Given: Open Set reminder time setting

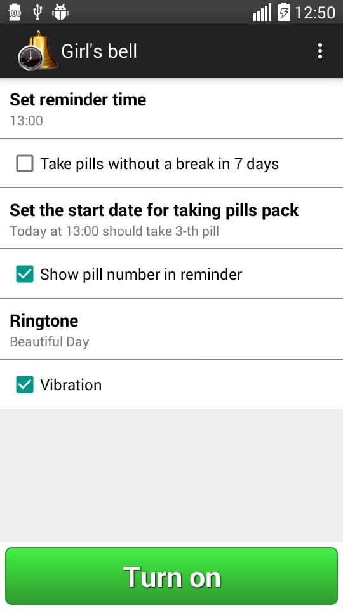Looking at the screenshot, I should click(171, 109).
